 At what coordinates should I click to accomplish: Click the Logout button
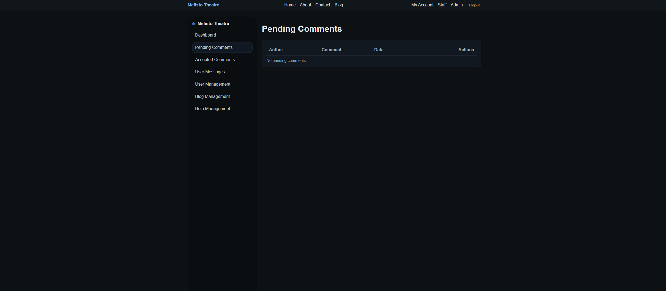point(474,5)
